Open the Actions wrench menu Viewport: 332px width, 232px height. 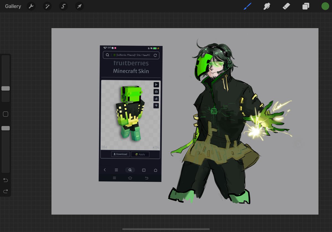tap(31, 6)
